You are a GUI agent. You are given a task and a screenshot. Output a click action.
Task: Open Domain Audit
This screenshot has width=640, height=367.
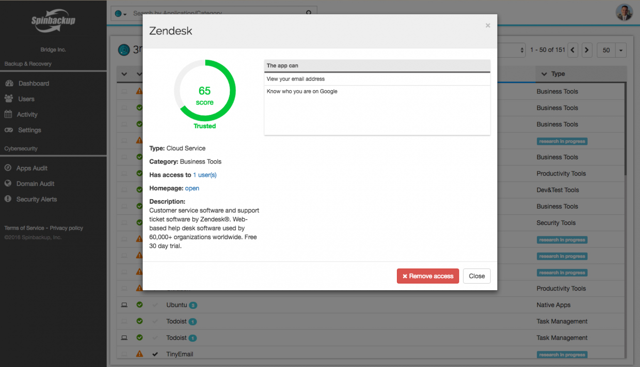click(35, 183)
